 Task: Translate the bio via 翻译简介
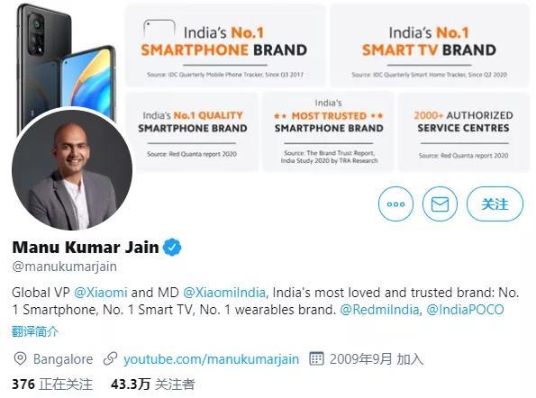(x=35, y=331)
